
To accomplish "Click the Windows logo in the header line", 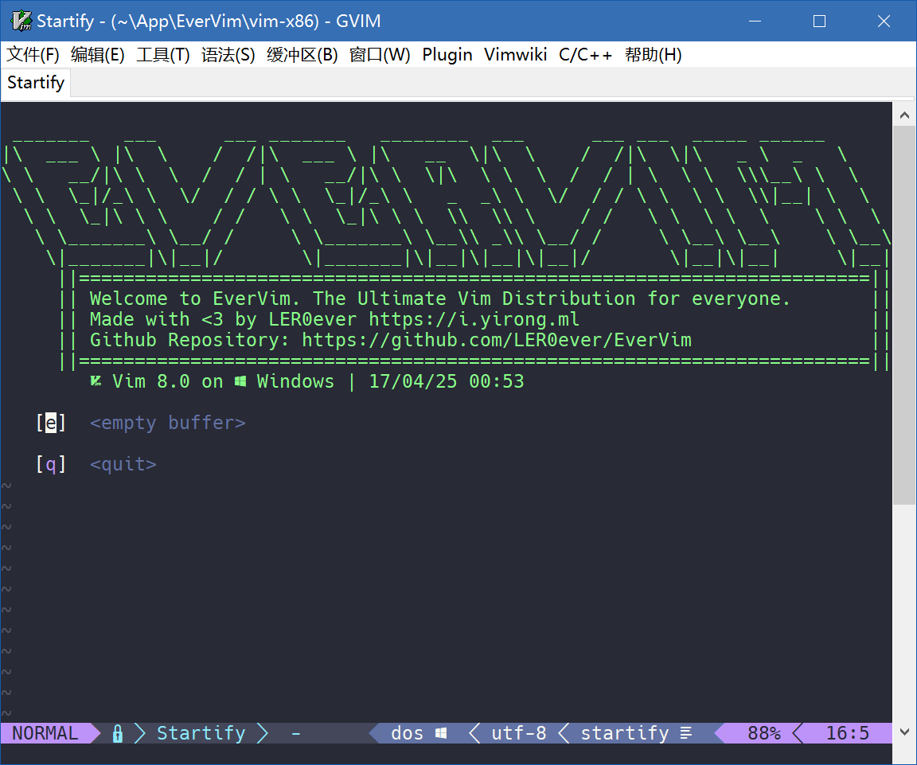I will click(240, 381).
